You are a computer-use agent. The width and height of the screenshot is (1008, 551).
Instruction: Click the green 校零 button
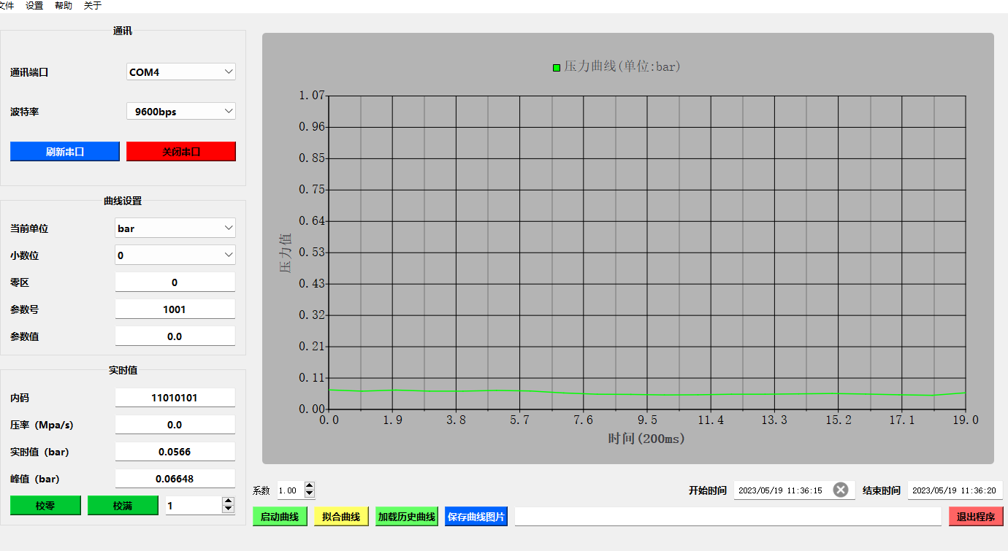click(x=45, y=505)
